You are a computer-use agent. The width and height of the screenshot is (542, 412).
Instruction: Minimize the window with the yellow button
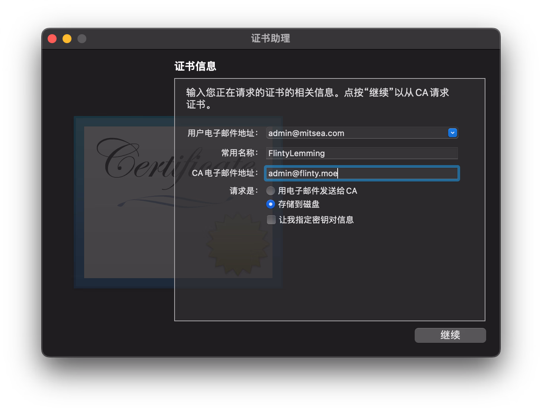pos(67,39)
